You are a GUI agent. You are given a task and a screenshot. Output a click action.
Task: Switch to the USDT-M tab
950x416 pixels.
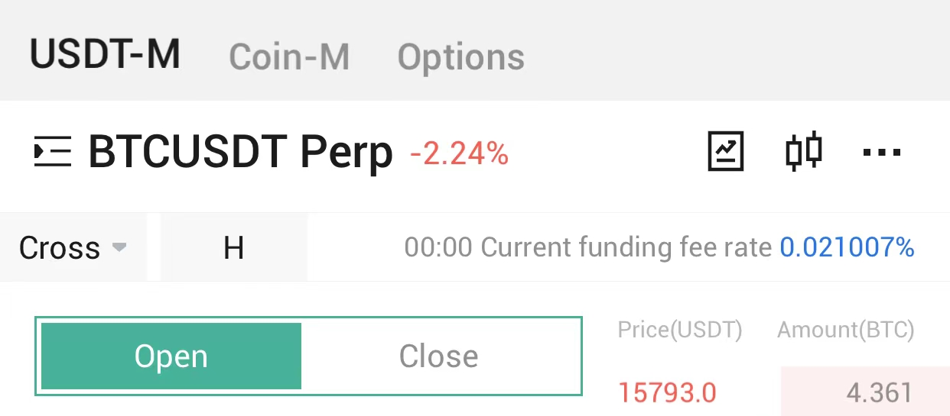105,55
